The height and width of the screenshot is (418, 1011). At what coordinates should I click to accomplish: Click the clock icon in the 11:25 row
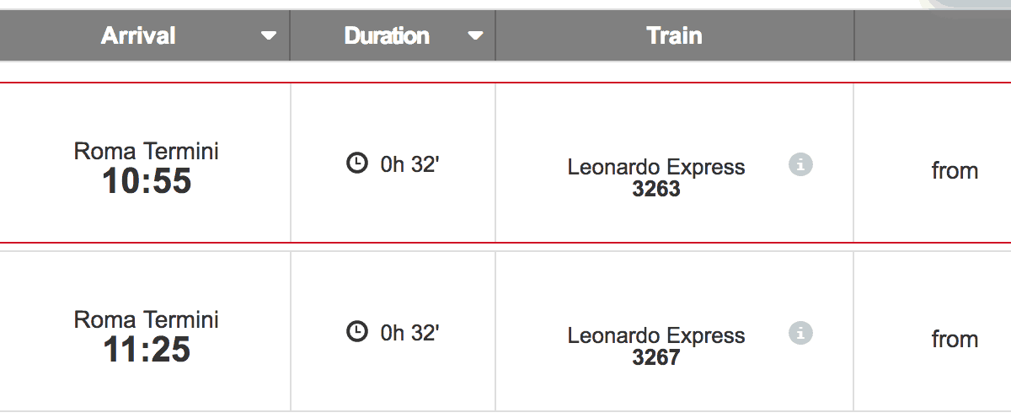[357, 331]
